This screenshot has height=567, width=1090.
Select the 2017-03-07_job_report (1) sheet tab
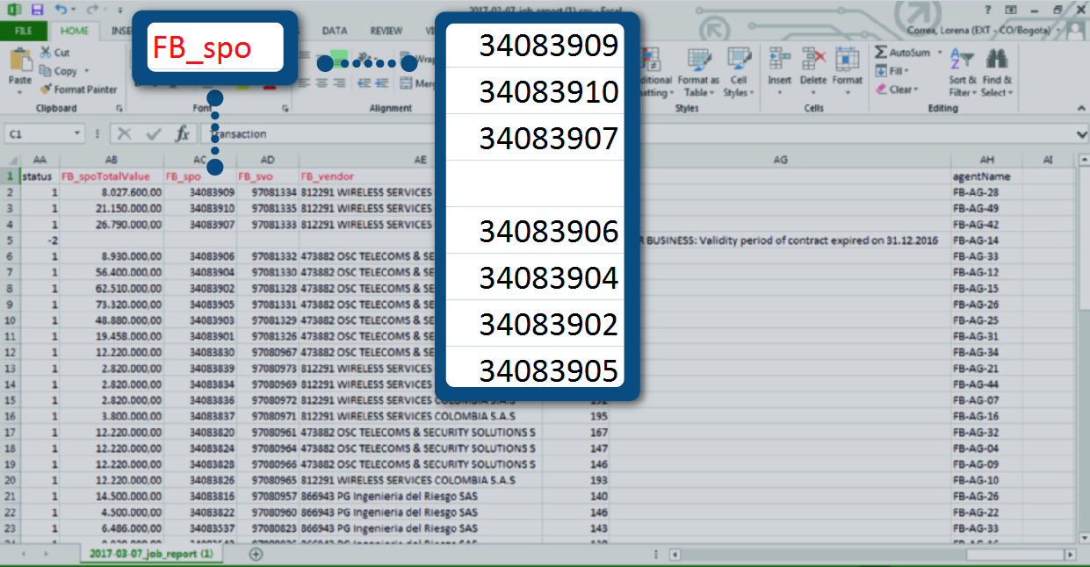point(151,555)
